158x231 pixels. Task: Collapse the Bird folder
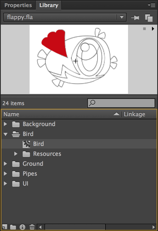tap(5, 134)
